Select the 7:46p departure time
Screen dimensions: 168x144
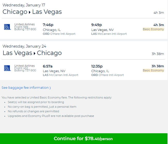click(x=48, y=25)
